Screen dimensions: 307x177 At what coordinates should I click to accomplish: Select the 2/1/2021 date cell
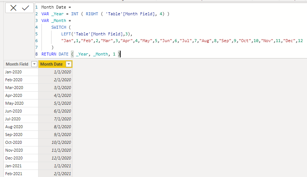point(55,174)
